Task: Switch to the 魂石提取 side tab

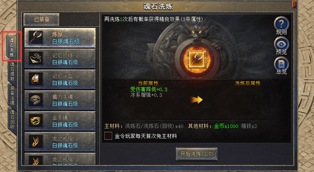Action: point(12,71)
